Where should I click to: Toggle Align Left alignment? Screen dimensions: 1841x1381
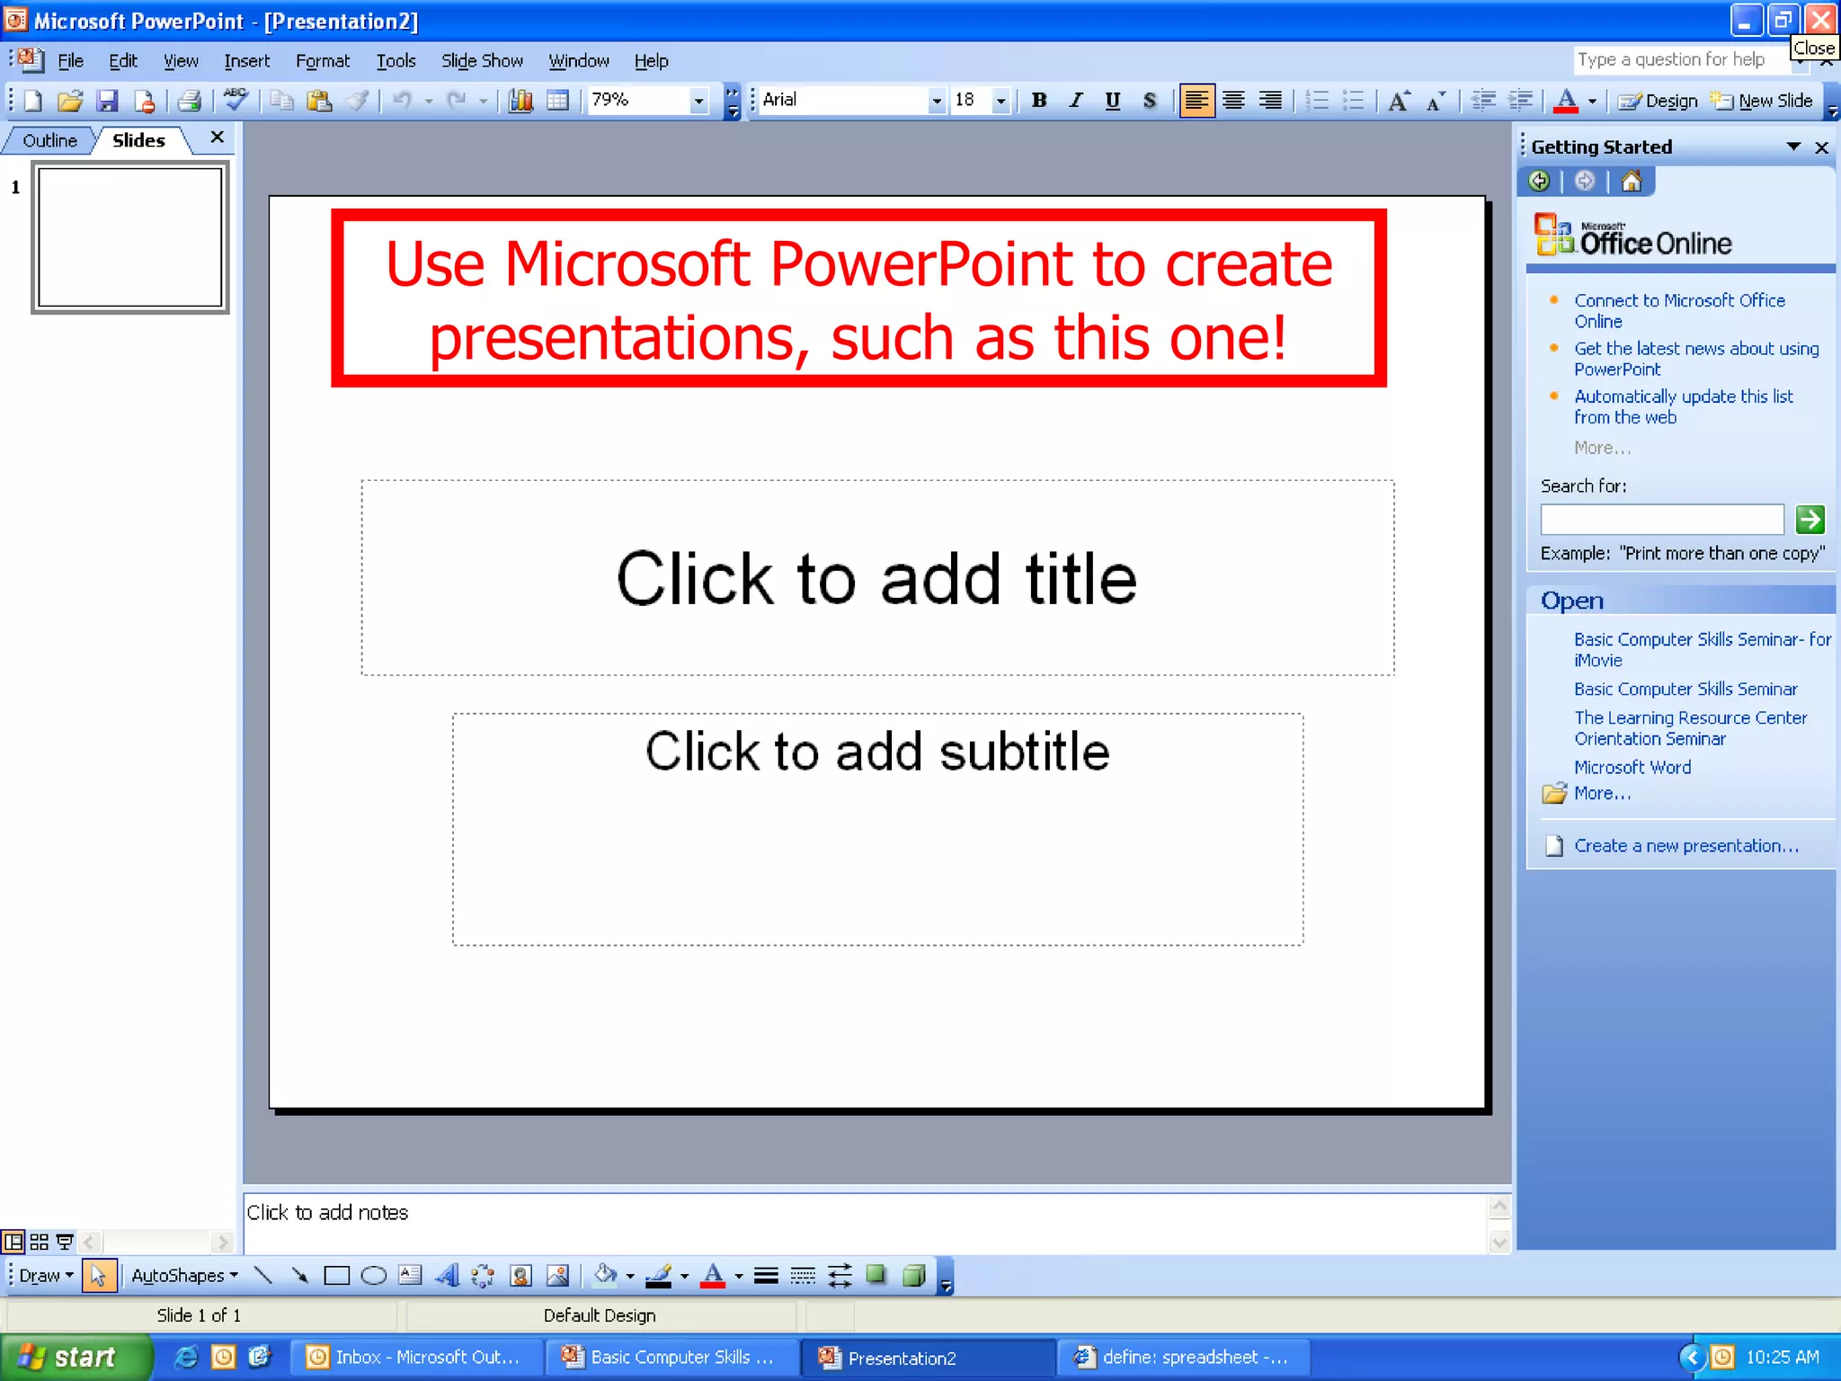(x=1196, y=101)
